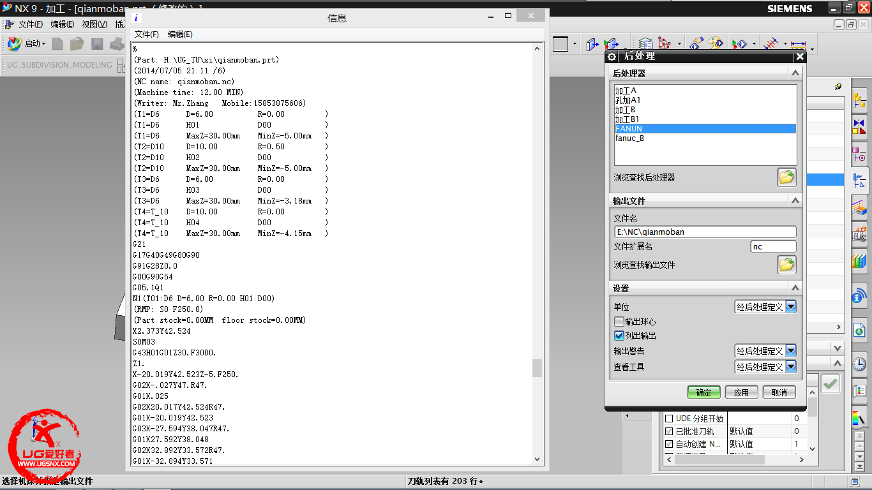Click the 启动 start icon in NX toolbar
Viewport: 872px width, 490px height.
click(14, 43)
